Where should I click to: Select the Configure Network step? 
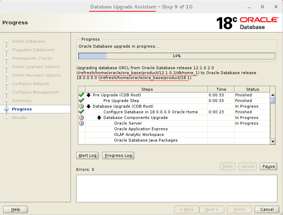click(31, 83)
